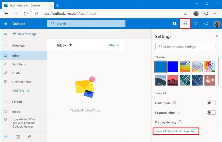Viewport: 222px width, 142px height.
Task: Show Dark mode info icon
Action: pos(174,102)
